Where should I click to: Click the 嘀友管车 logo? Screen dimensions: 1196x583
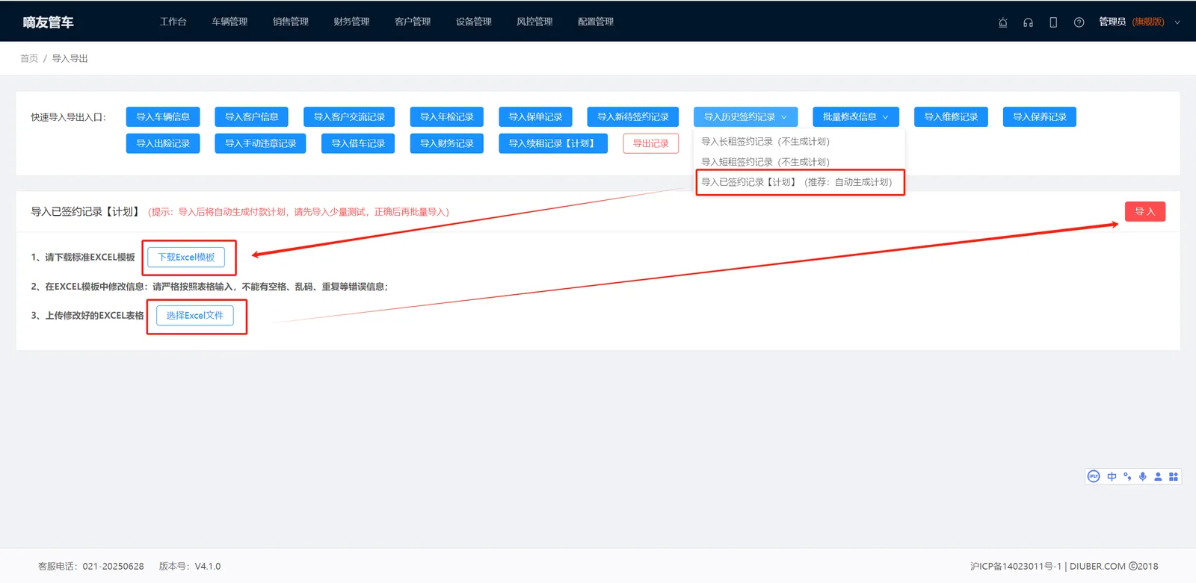[x=48, y=22]
